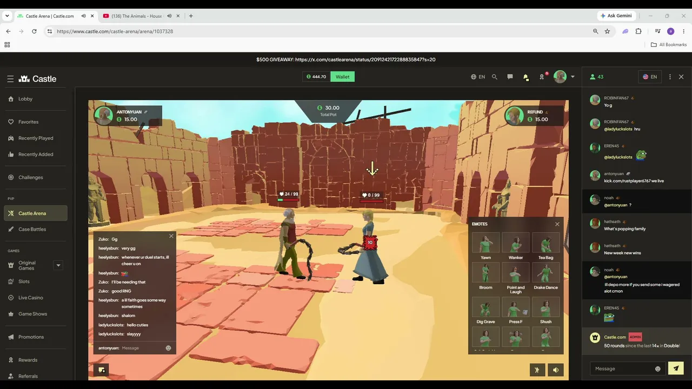Toggle the chat bubble icon in header
The width and height of the screenshot is (692, 389).
510,77
